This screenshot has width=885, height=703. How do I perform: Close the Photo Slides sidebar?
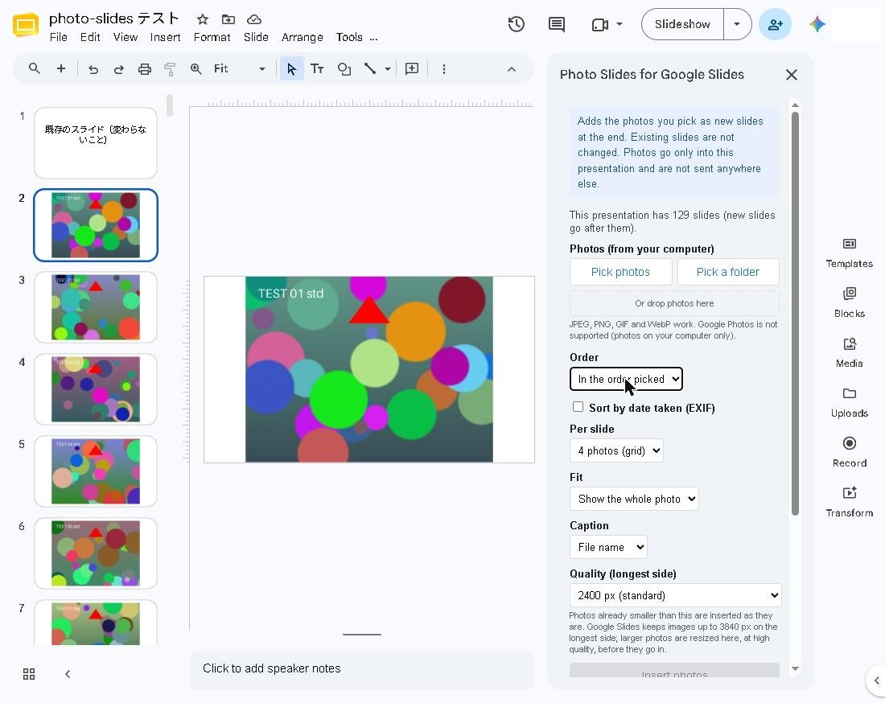(x=792, y=75)
